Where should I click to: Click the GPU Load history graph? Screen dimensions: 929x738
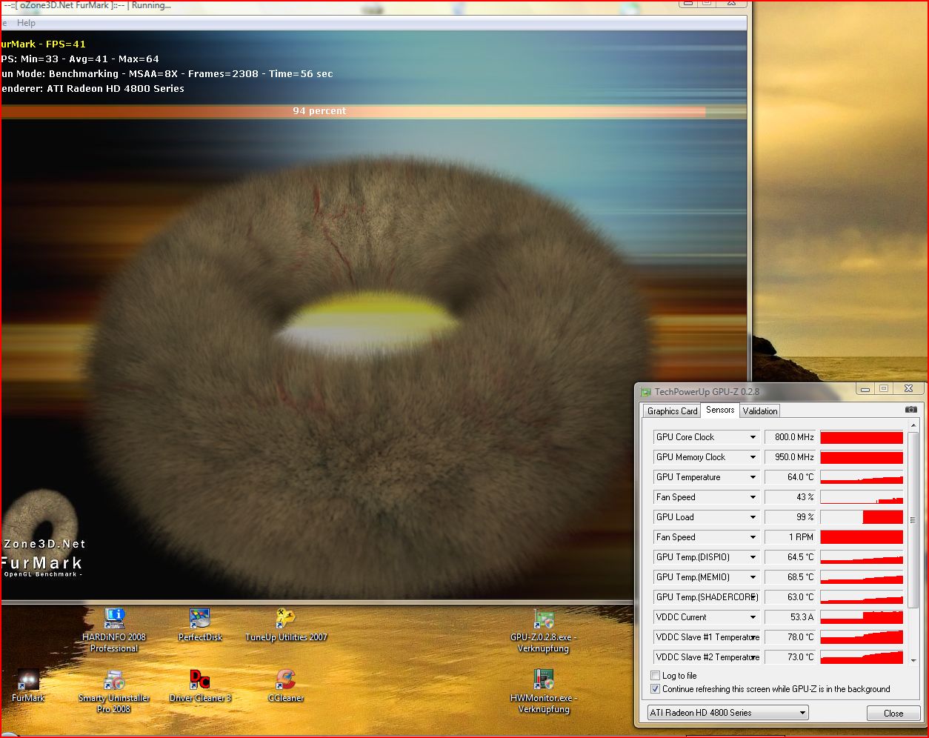(x=862, y=517)
